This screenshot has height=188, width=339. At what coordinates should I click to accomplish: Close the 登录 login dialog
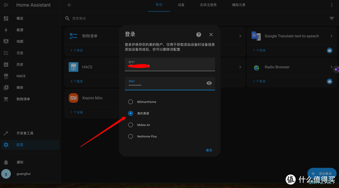[x=211, y=35]
